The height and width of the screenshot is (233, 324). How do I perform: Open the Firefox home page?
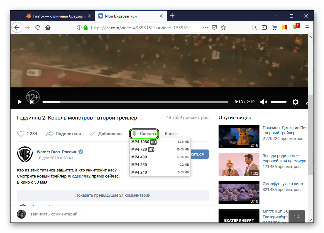pos(48,27)
